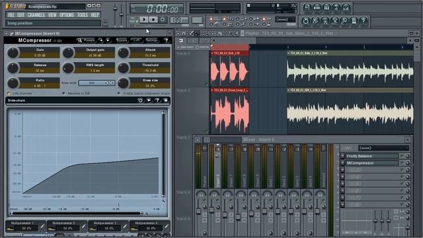Open the mixer shortcut icon
Screen dimensions: 423x238
point(346,8)
